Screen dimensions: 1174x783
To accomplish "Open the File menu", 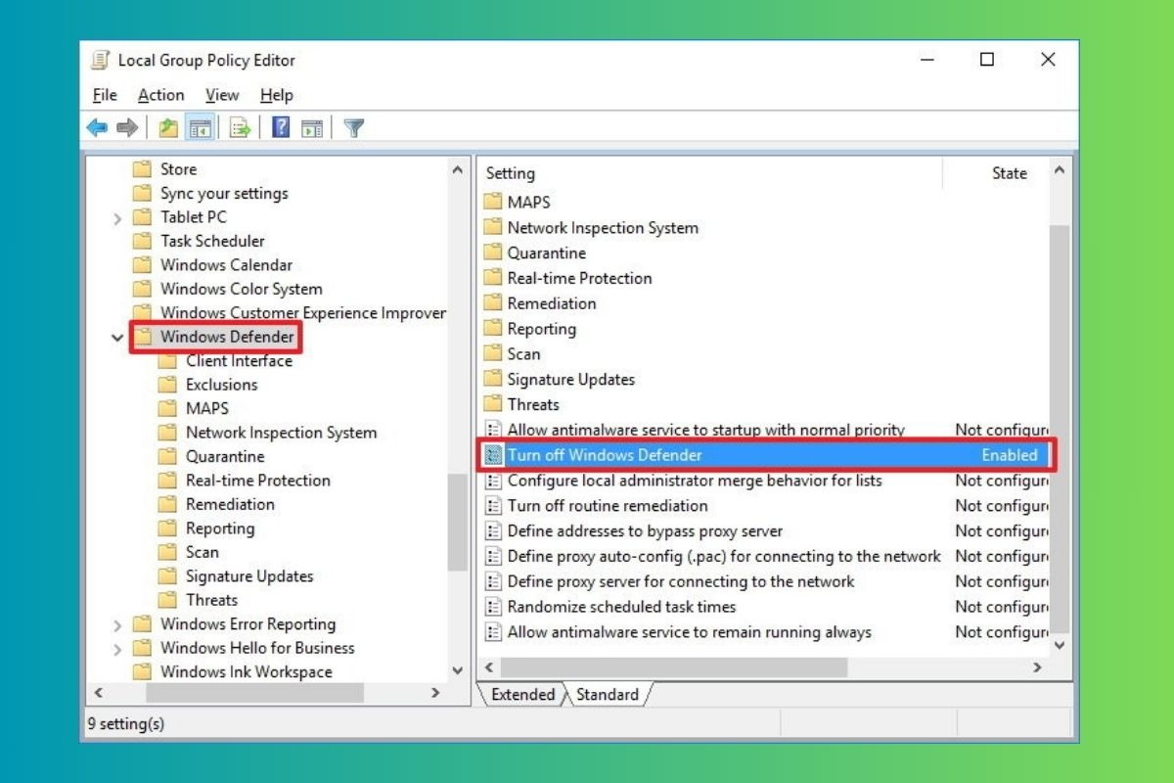I will [x=105, y=95].
